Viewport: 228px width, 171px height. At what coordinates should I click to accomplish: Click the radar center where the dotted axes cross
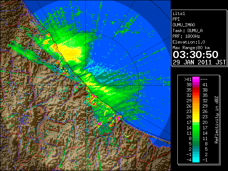tap(86, 85)
